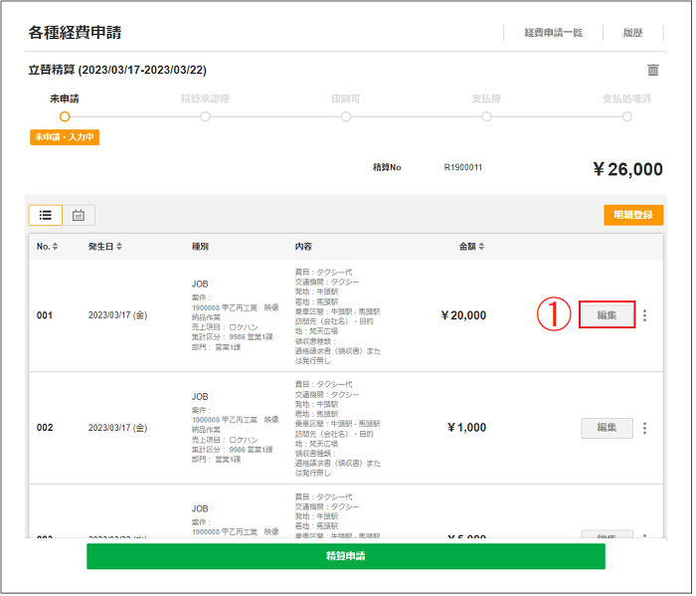This screenshot has height=596, width=696.
Task: Select the 精算承認待 step circle
Action: 205,116
